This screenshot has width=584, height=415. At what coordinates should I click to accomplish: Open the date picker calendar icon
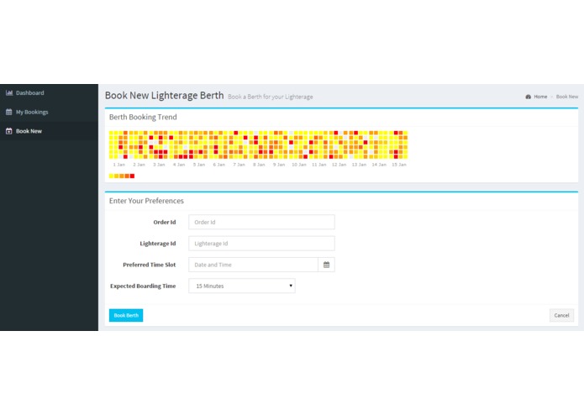pos(326,265)
